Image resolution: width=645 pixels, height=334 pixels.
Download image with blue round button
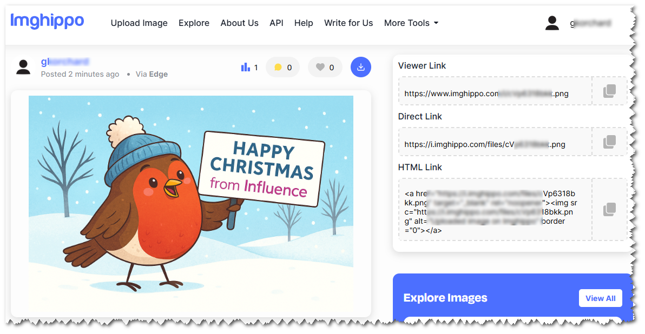[361, 67]
